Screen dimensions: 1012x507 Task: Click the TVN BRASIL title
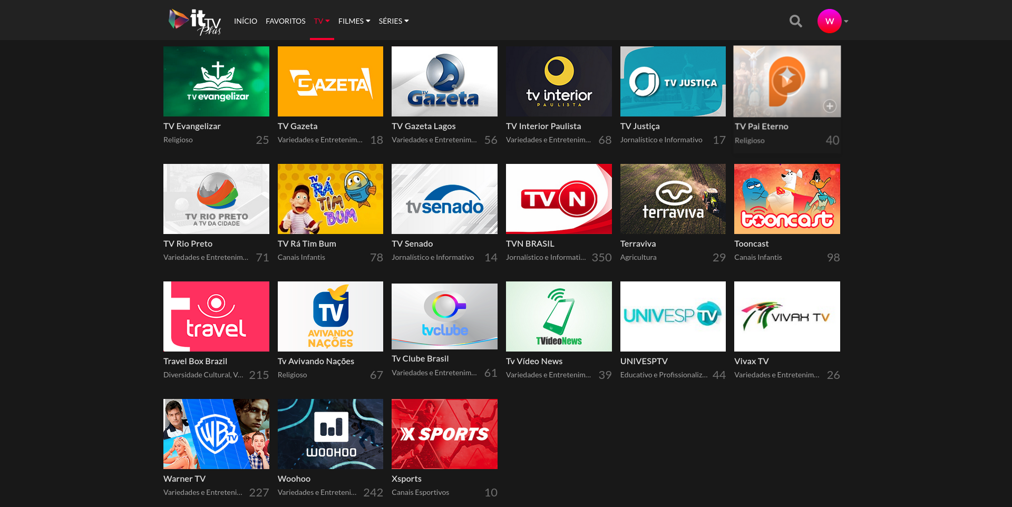click(x=530, y=244)
